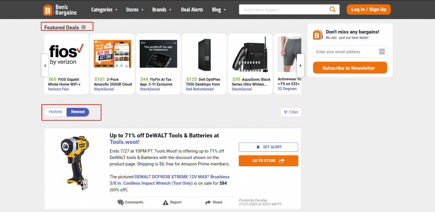Open the 32 Degrees activewear deal image
Screen dimensions: 435x212
click(x=289, y=54)
